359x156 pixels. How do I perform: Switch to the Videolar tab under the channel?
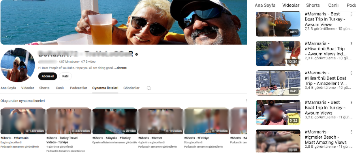point(28,88)
